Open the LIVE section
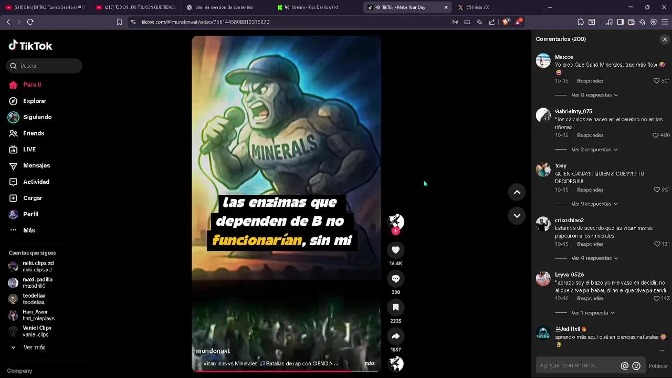Image resolution: width=672 pixels, height=378 pixels. coord(29,150)
